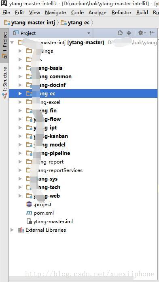
Task: Click the External Libraries books icon
Action: (x=21, y=230)
